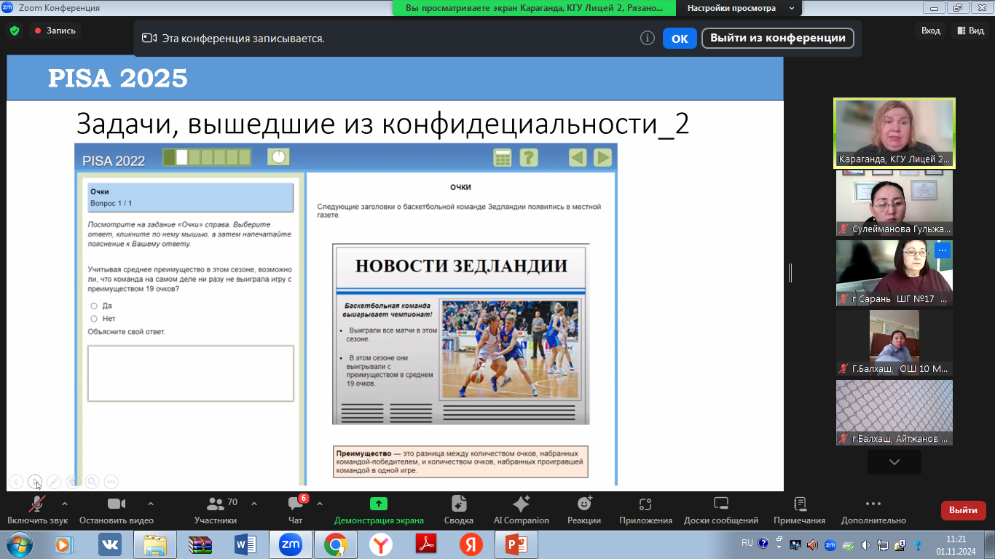Open Приложения in Zoom toolbar
995x559 pixels.
click(645, 504)
